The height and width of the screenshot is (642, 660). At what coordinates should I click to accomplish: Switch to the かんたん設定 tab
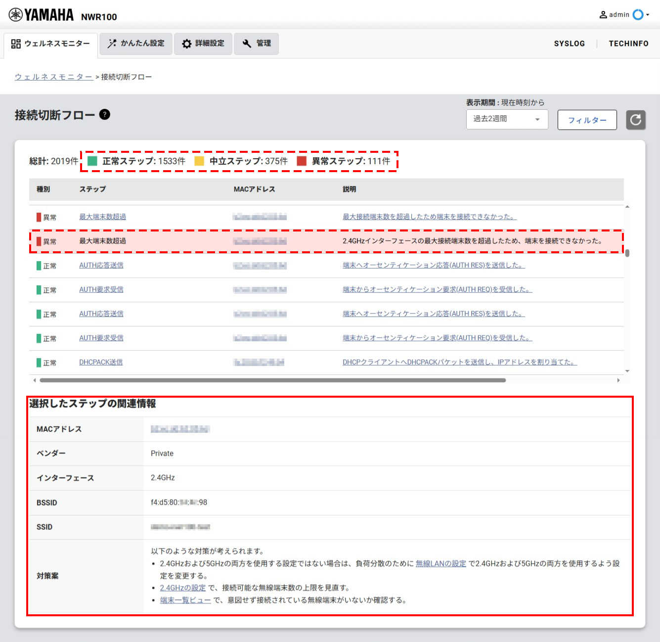(x=136, y=44)
